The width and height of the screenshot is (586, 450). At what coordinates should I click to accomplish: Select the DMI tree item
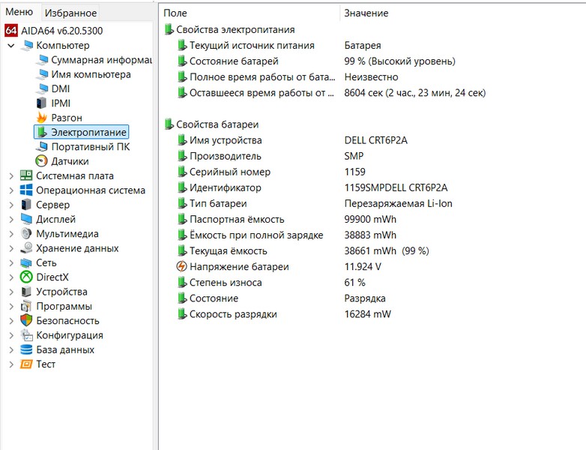pos(60,88)
